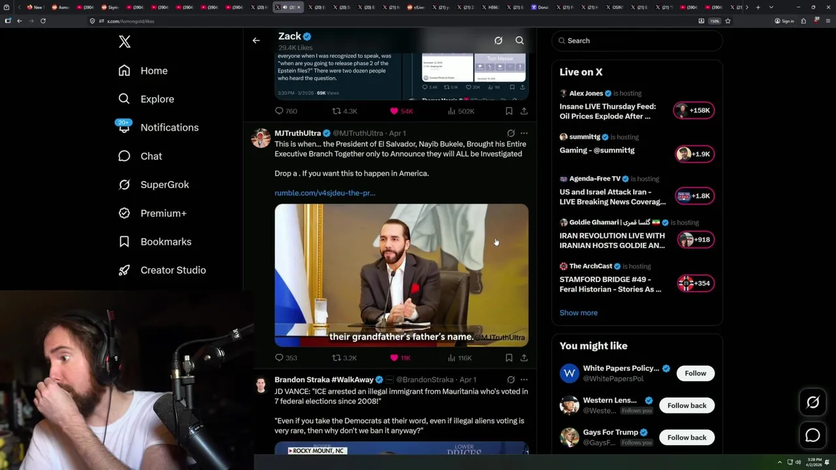Click the X logo in the sidebar
This screenshot has width=836, height=470.
pyautogui.click(x=125, y=42)
